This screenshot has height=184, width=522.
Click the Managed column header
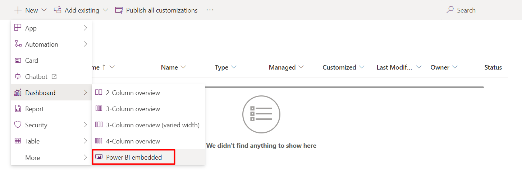point(282,67)
